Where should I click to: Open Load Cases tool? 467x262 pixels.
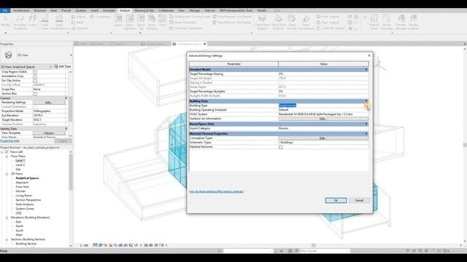tap(45, 23)
